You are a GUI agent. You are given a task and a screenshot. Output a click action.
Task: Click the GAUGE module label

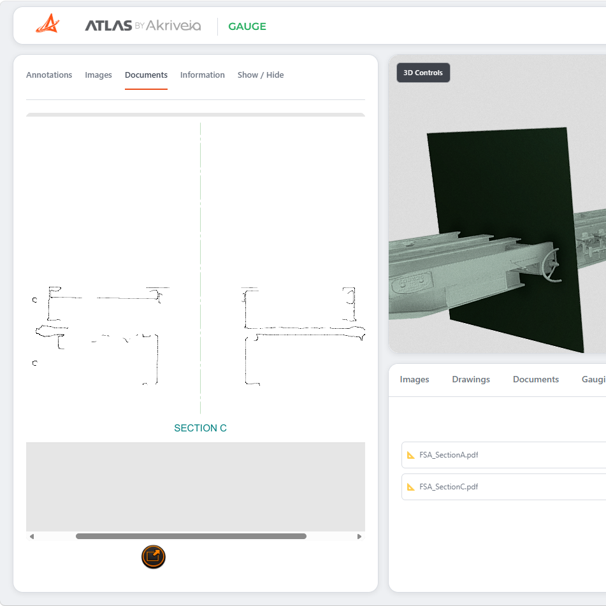[x=247, y=26]
